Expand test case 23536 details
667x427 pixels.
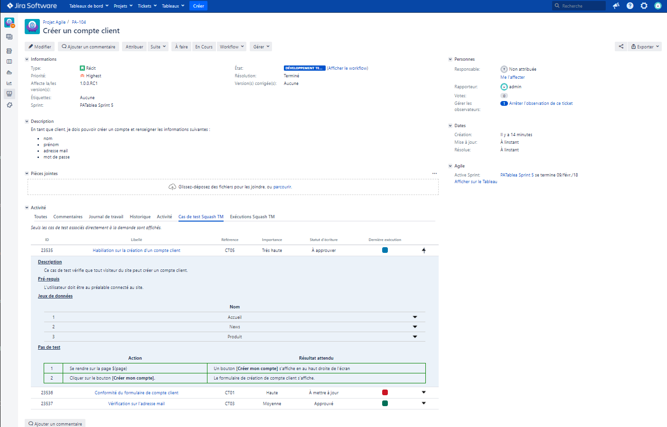pos(423,392)
